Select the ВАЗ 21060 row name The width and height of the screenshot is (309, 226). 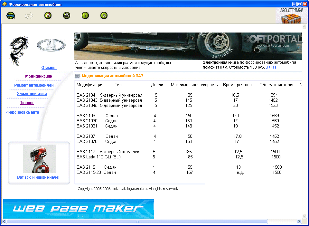87,121
